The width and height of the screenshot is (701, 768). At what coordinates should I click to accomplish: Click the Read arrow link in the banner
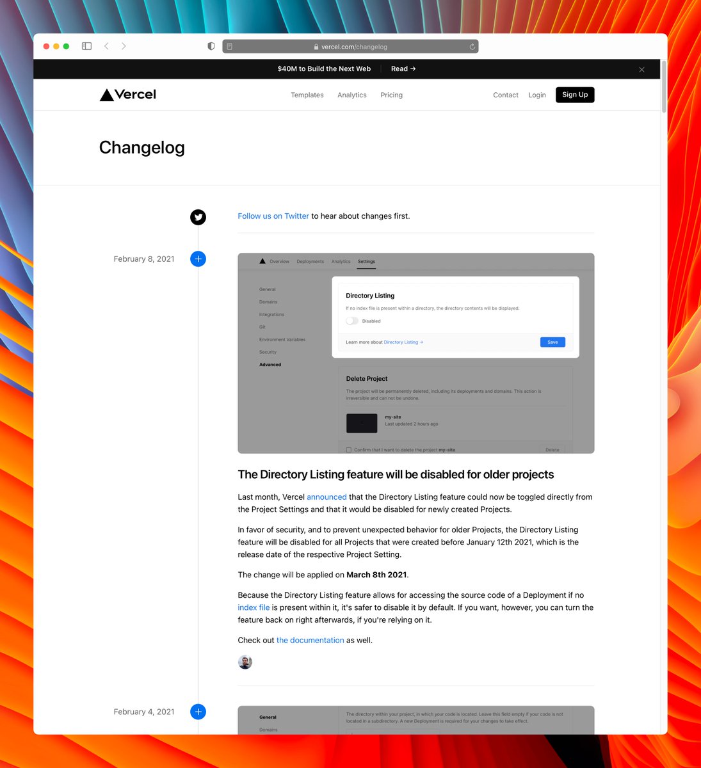tap(403, 69)
